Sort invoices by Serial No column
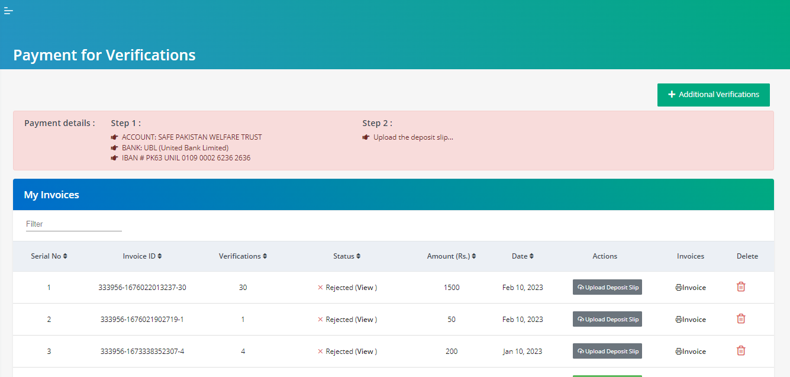Viewport: 790px width, 377px height. 49,256
